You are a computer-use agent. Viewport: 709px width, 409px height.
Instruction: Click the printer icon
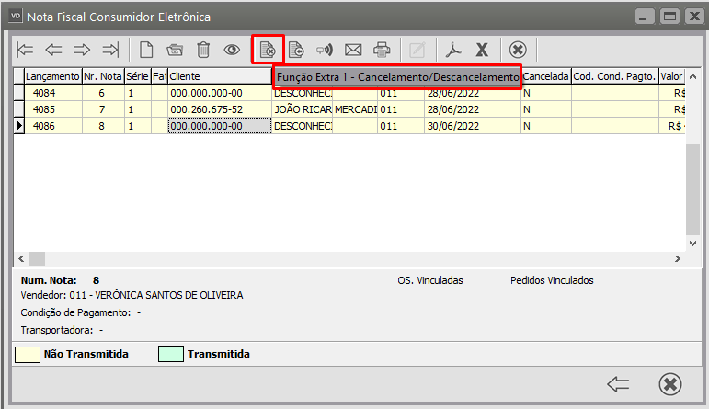click(382, 50)
